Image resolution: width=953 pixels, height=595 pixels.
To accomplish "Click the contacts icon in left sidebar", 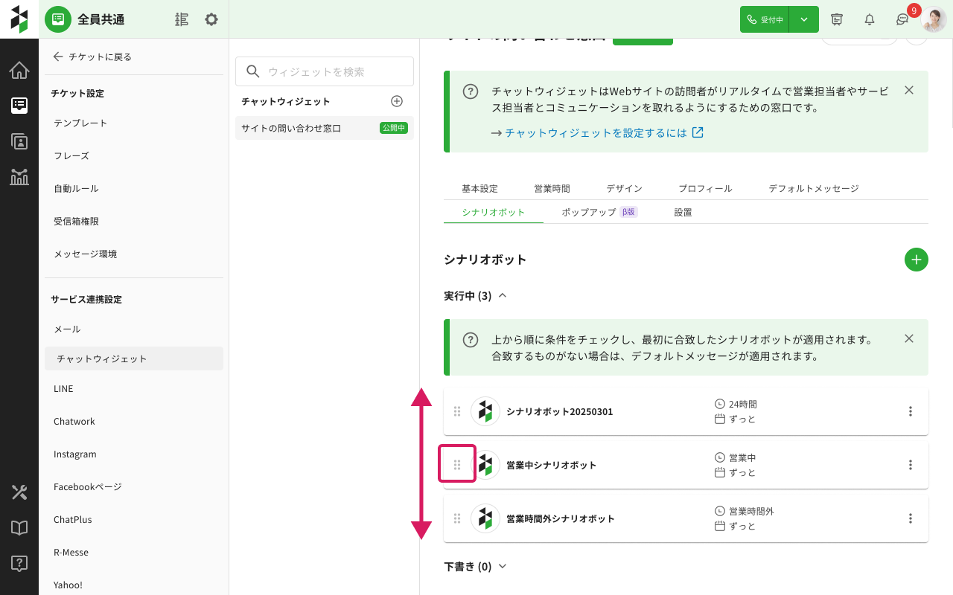I will [19, 141].
